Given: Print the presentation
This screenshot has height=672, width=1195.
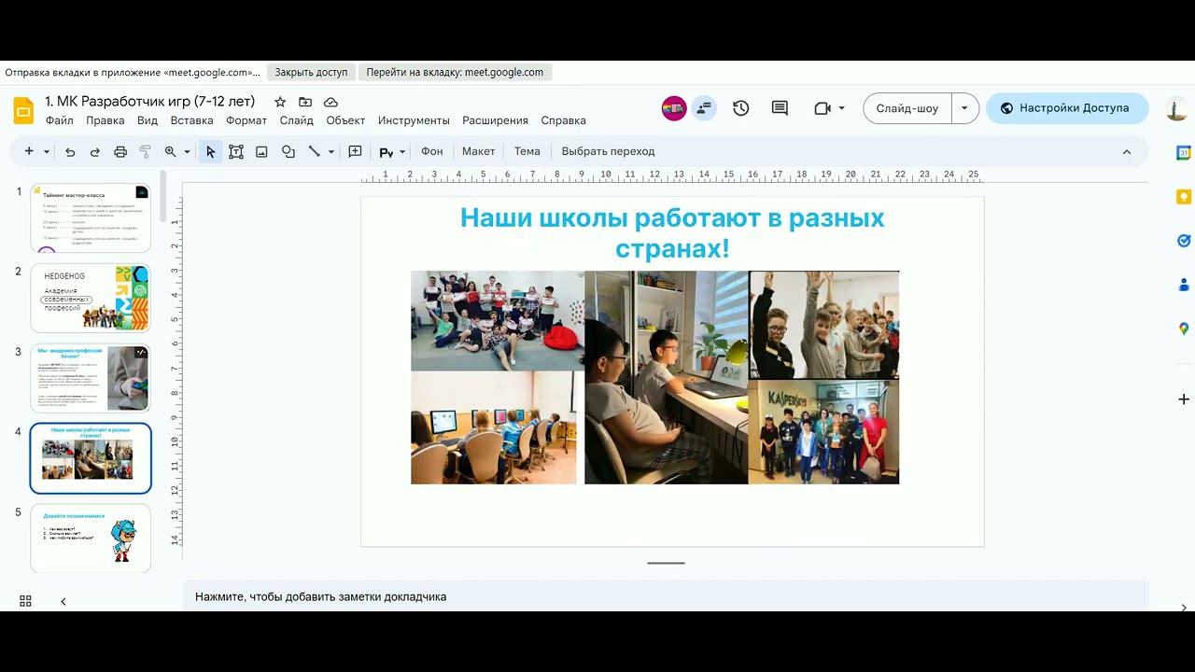Looking at the screenshot, I should coord(120,151).
